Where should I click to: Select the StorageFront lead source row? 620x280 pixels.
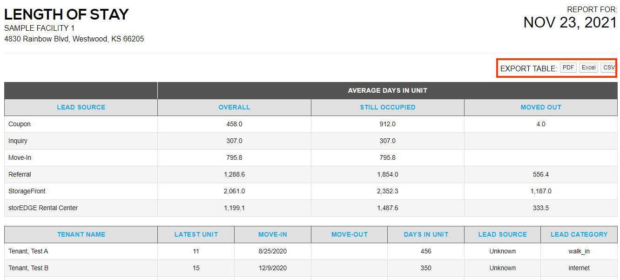coord(311,191)
